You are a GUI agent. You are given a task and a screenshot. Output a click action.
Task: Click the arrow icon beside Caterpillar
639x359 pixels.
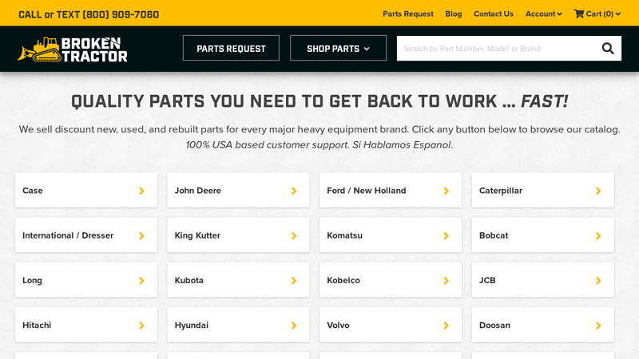[x=598, y=191]
